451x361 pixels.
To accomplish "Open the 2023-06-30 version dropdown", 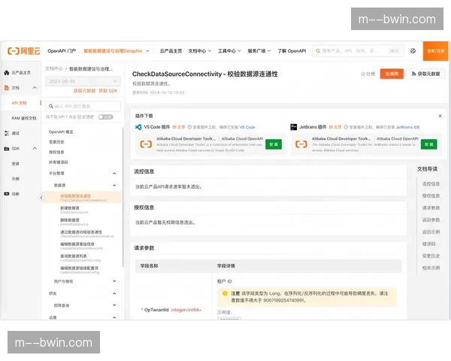I will click(x=83, y=81).
